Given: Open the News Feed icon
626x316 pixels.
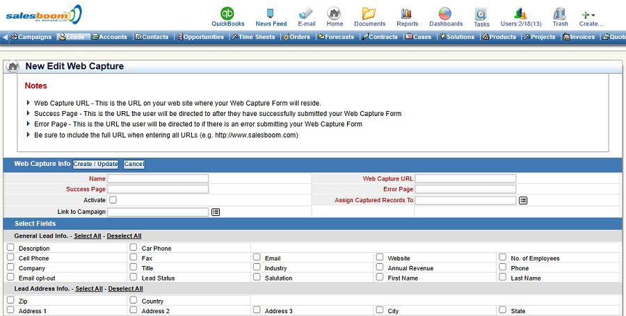Looking at the screenshot, I should [x=271, y=14].
